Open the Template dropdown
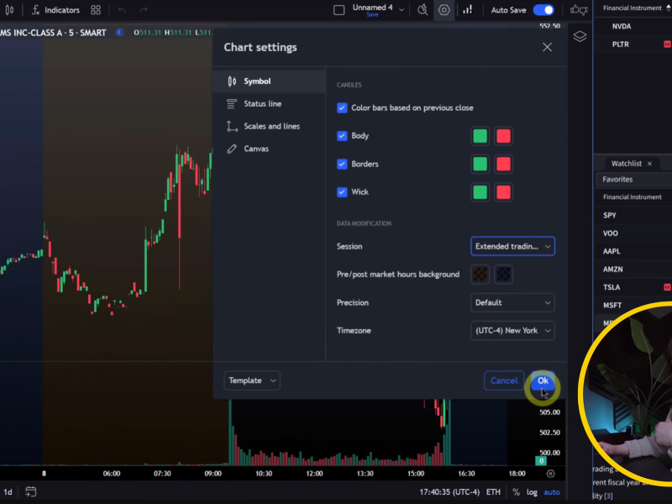Image resolution: width=672 pixels, height=504 pixels. 252,381
